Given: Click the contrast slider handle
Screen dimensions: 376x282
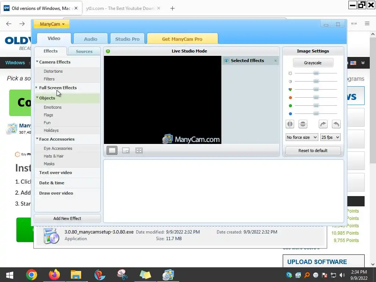Looking at the screenshot, I should point(316,81).
